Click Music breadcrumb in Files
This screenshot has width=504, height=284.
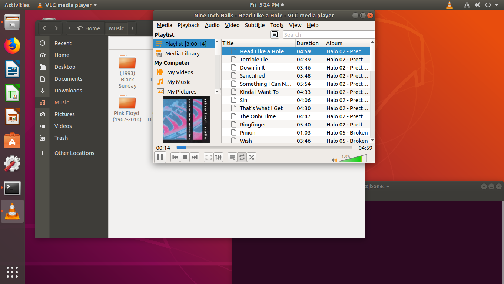(x=116, y=28)
